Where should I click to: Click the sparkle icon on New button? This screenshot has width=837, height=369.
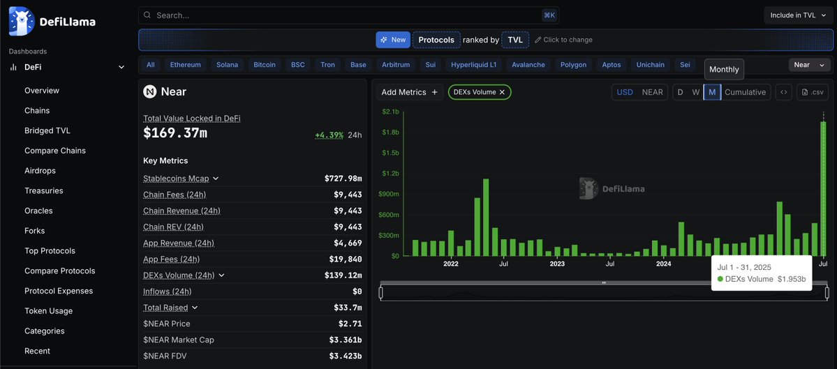(385, 40)
